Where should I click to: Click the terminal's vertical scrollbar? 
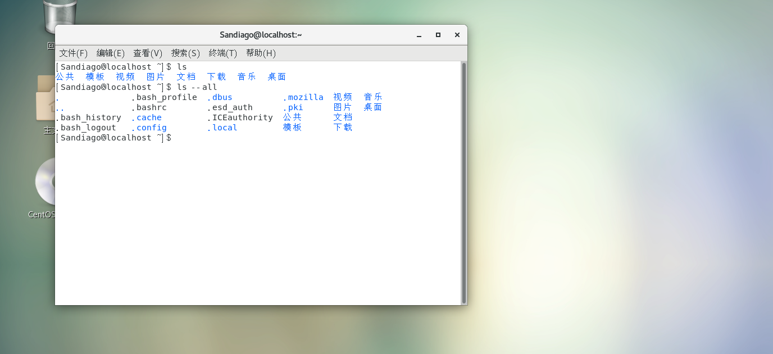[464, 183]
